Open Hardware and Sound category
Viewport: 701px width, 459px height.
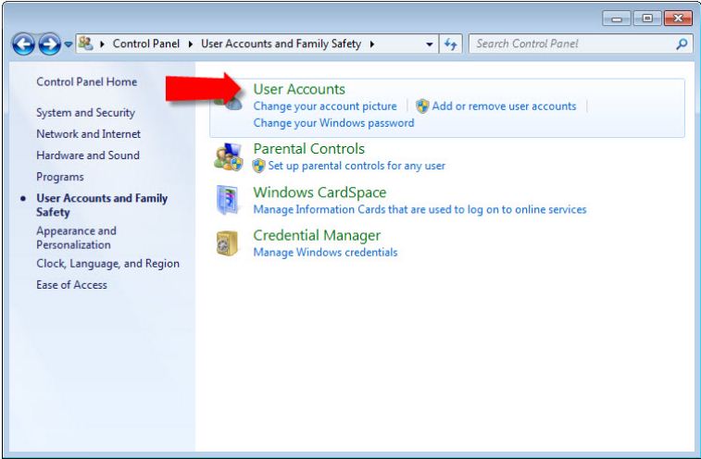coord(88,155)
